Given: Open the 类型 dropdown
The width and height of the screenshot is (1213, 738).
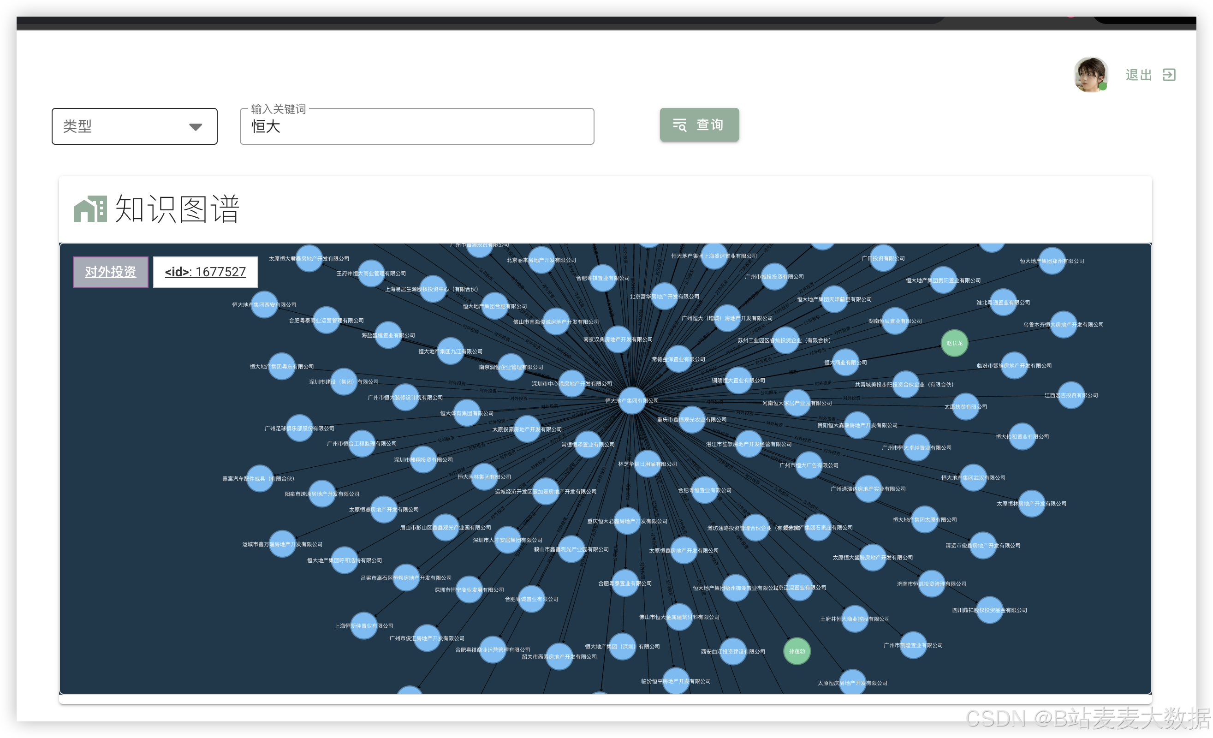Looking at the screenshot, I should [134, 126].
